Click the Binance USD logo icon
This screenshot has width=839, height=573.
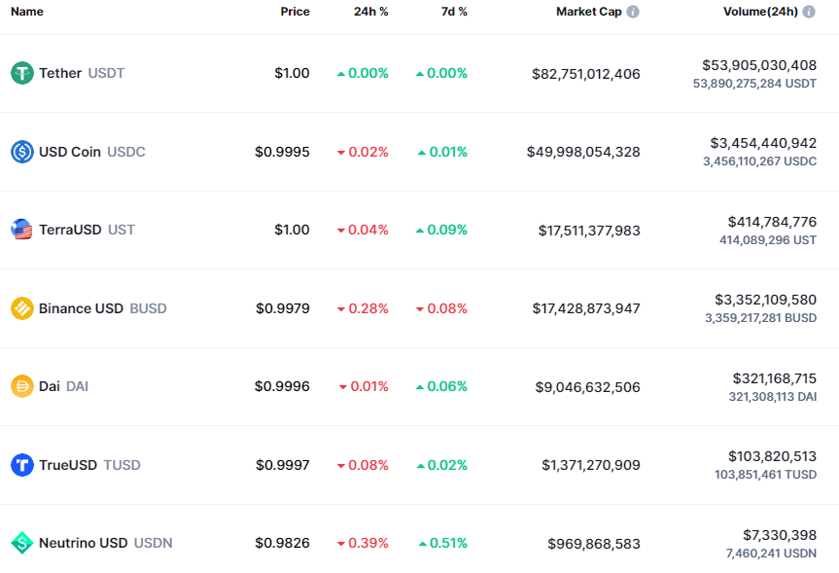[x=21, y=308]
